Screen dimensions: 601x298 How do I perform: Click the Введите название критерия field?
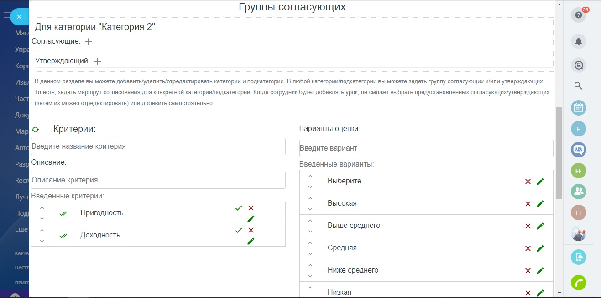tap(158, 146)
